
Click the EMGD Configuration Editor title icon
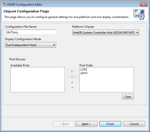coord(4,5)
